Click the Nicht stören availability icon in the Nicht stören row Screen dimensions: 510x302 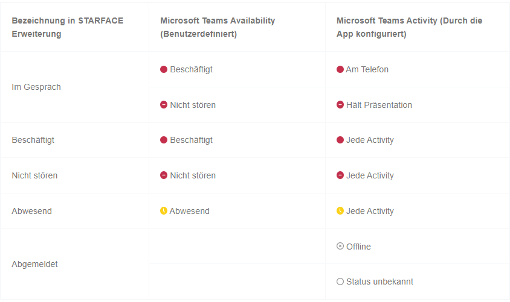click(164, 175)
